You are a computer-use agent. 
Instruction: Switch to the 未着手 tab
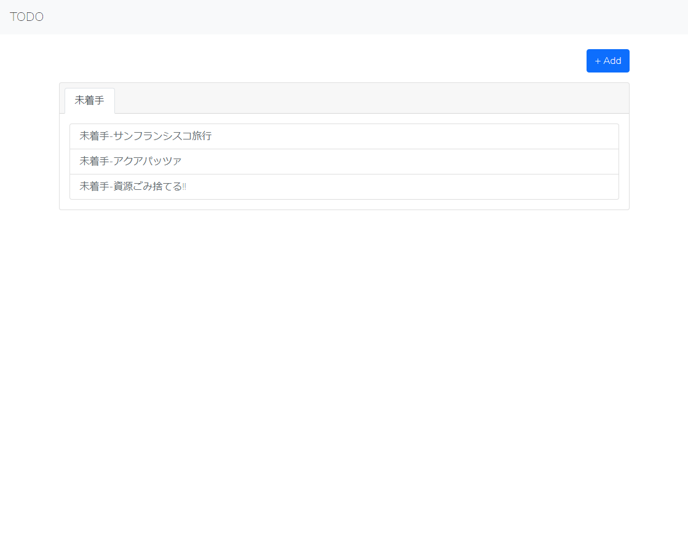tap(89, 101)
